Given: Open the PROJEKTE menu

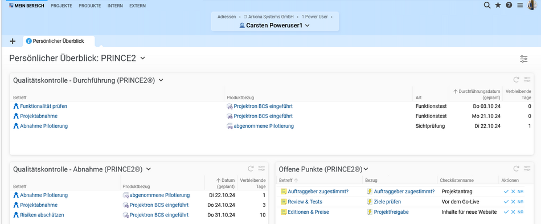Looking at the screenshot, I should (x=62, y=6).
